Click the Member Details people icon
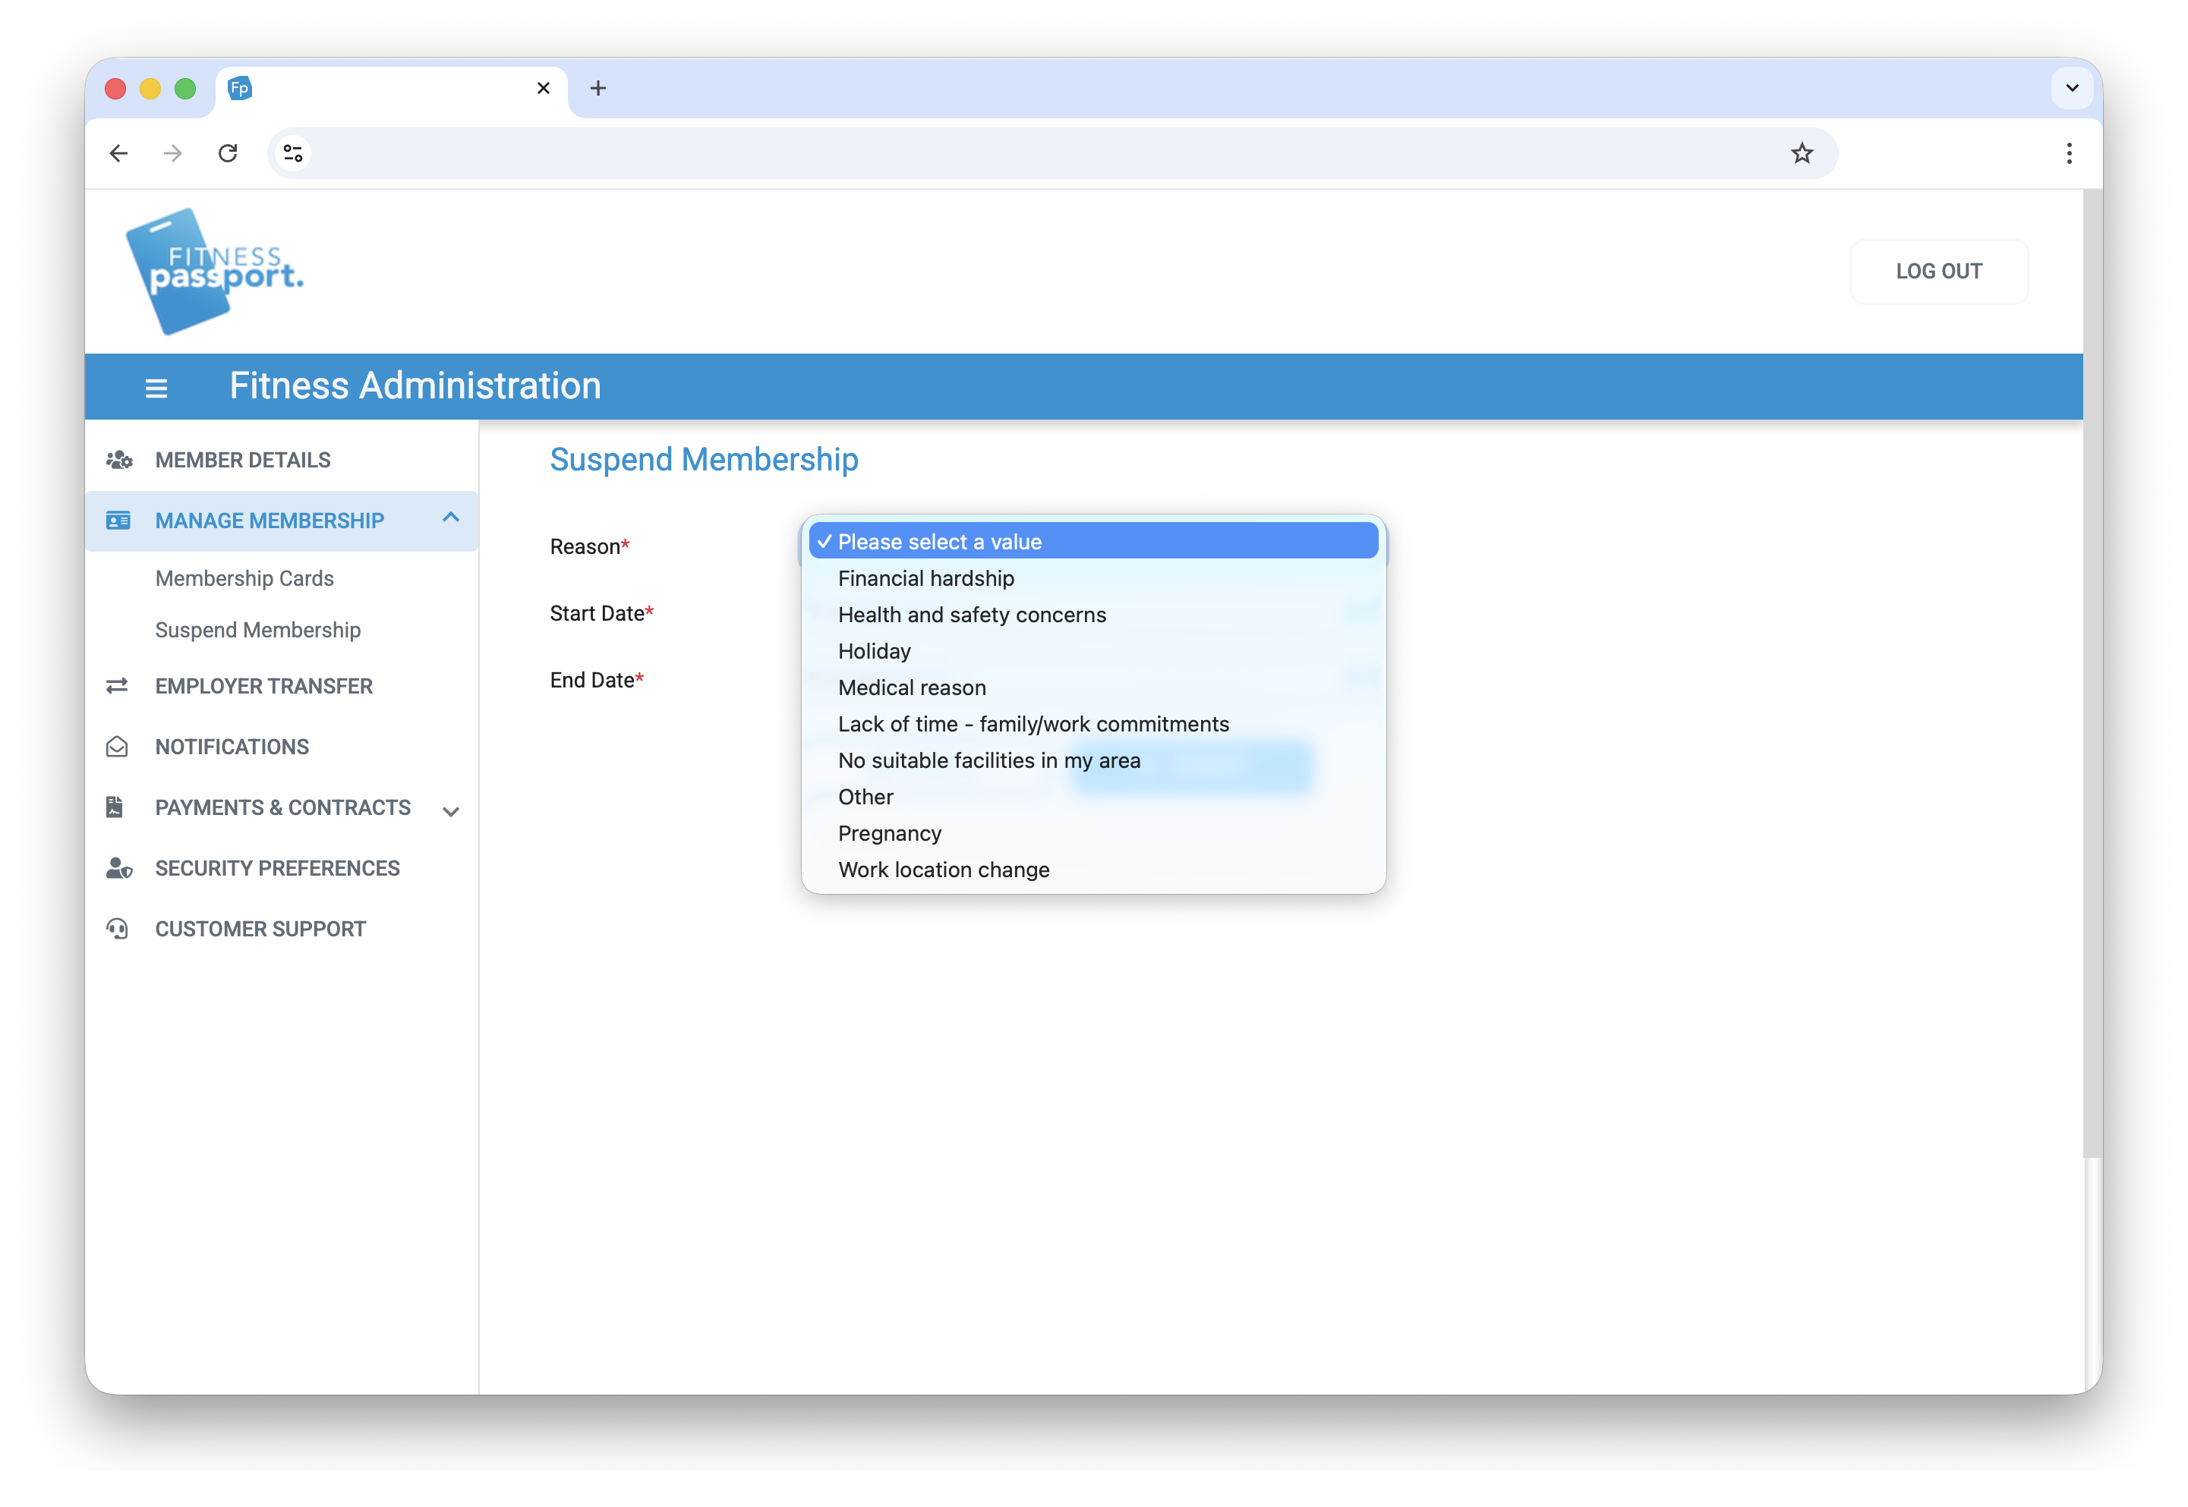This screenshot has height=1507, width=2188. point(118,460)
